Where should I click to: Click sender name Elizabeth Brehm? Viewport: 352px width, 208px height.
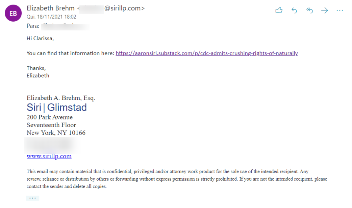[x=51, y=8]
